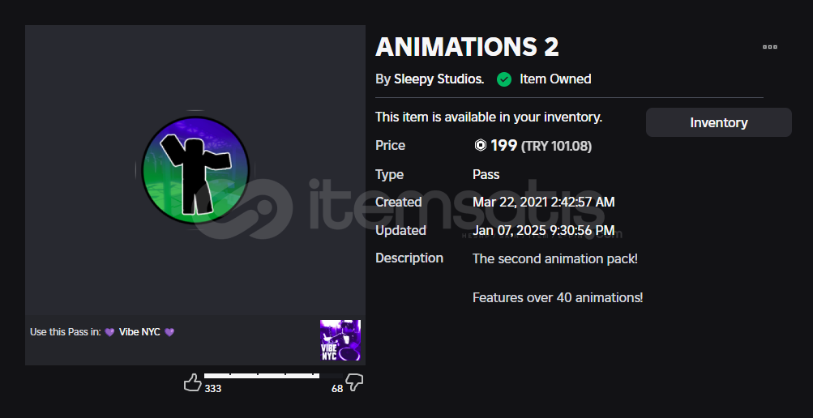Click the 333 likes count
This screenshot has height=418, width=813.
click(x=212, y=389)
